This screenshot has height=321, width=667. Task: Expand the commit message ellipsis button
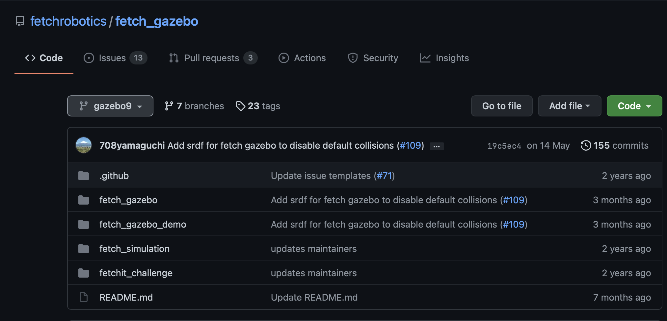(437, 146)
